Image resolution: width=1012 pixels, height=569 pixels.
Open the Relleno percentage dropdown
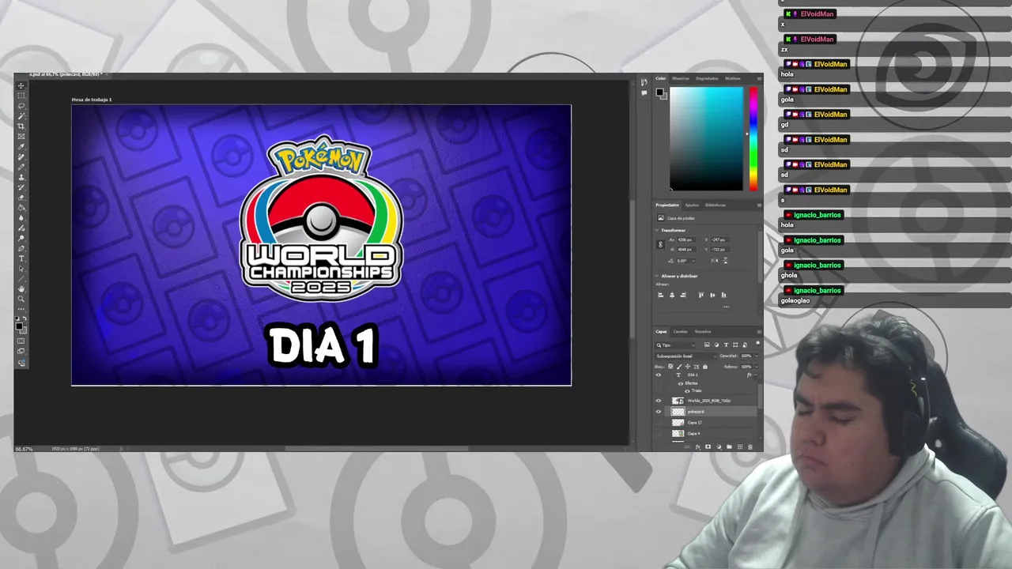(x=757, y=367)
